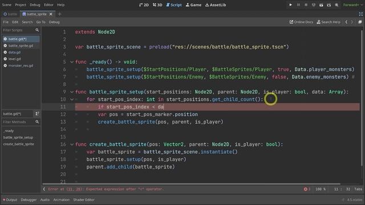This screenshot has height=205, width=365.
Task: Click the red error message text
Action: (x=106, y=189)
